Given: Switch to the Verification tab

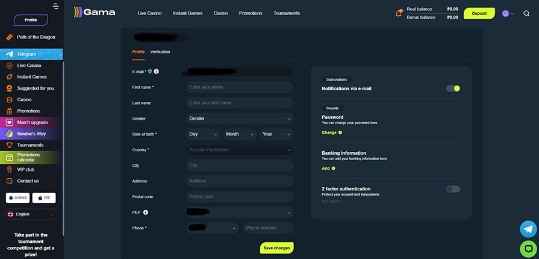Looking at the screenshot, I should point(160,52).
